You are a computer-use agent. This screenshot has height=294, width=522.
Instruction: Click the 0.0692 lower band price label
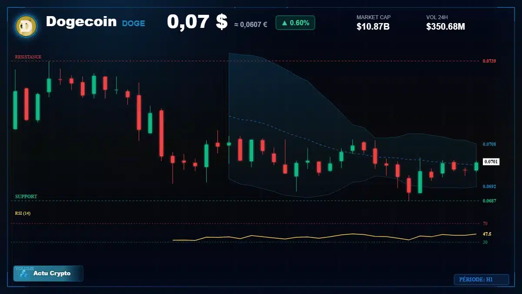[489, 186]
